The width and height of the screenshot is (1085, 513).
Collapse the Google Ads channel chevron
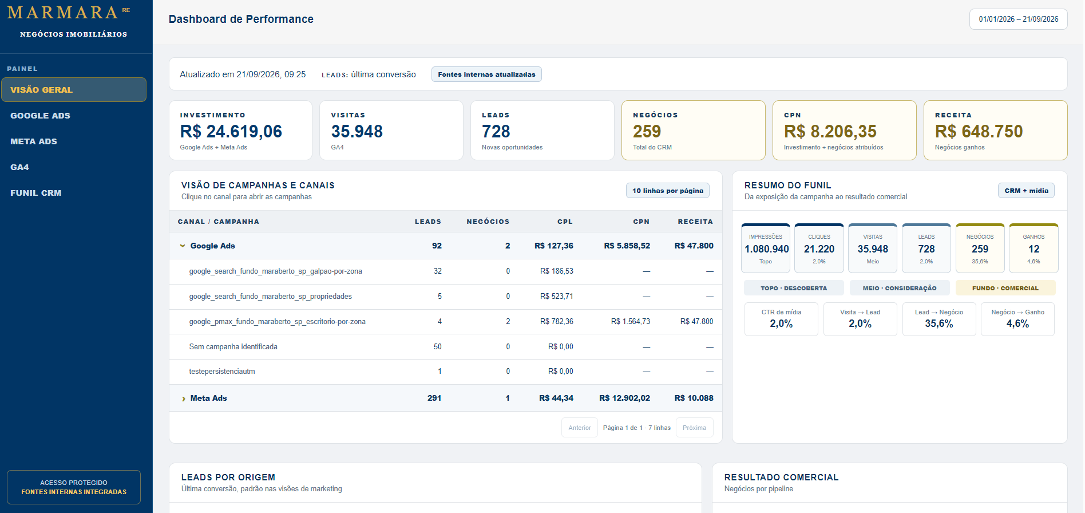[x=183, y=246]
